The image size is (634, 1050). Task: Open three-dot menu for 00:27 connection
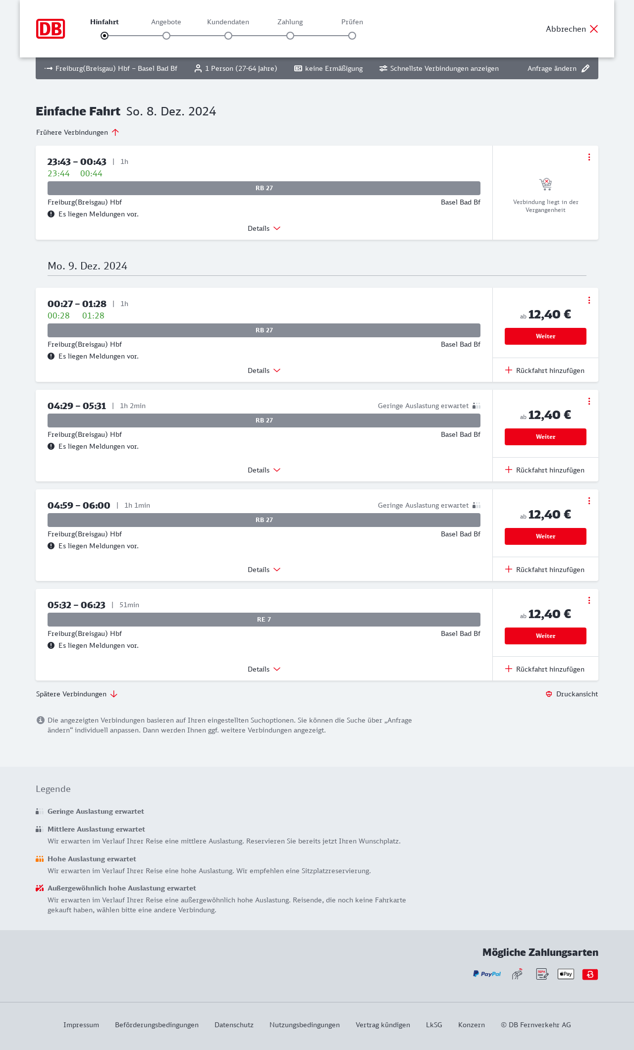pos(589,300)
